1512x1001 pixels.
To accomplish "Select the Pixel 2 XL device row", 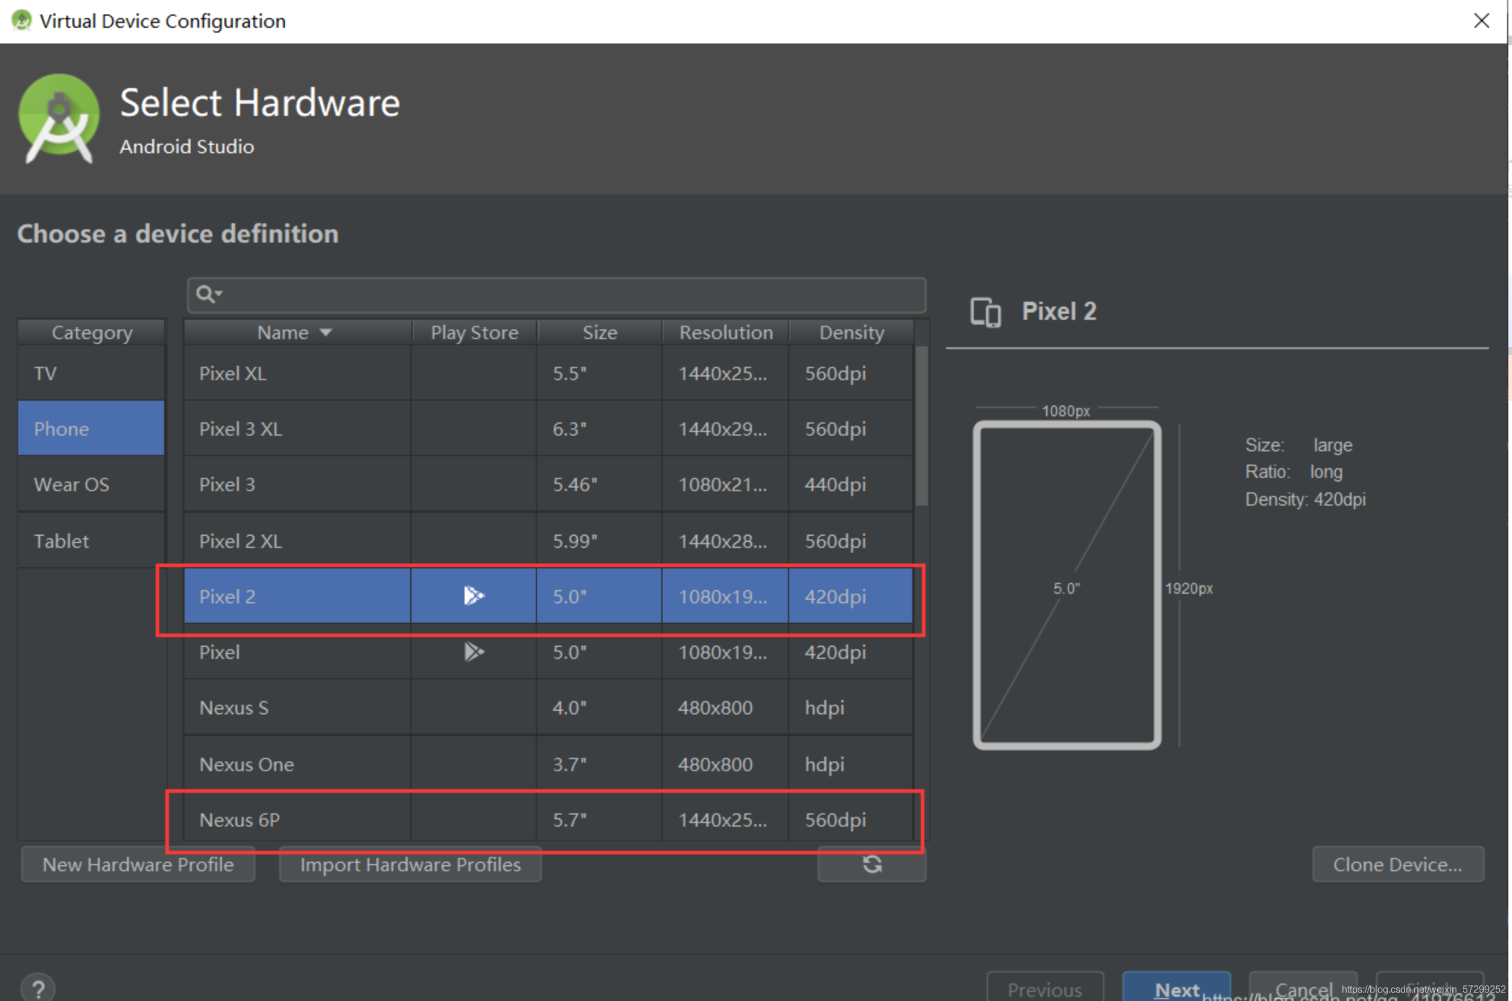I will pyautogui.click(x=549, y=541).
